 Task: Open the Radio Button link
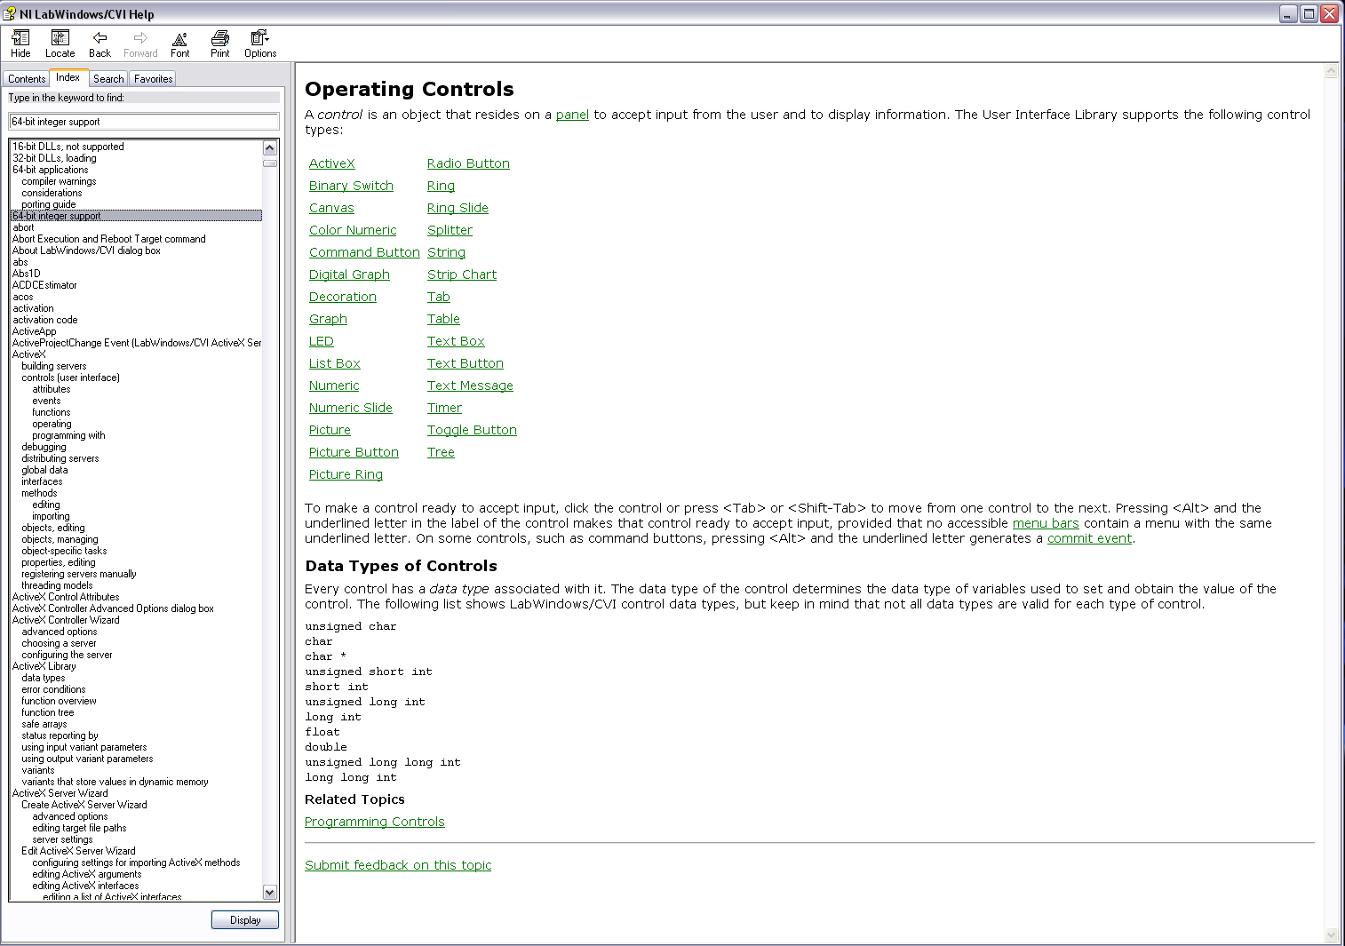pyautogui.click(x=468, y=163)
